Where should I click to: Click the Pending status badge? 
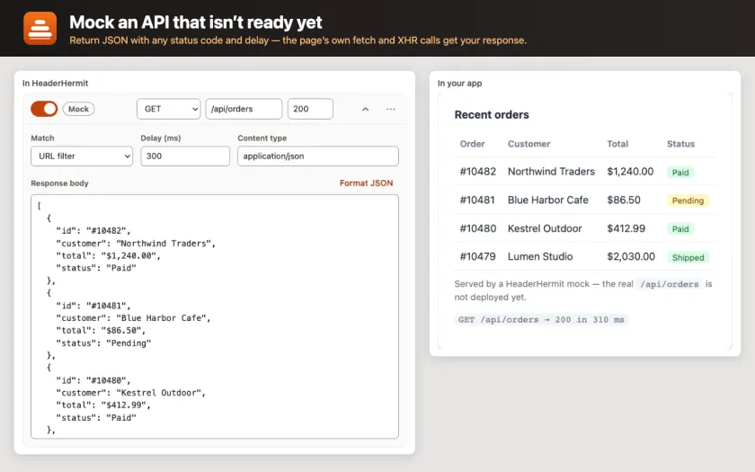tap(688, 200)
